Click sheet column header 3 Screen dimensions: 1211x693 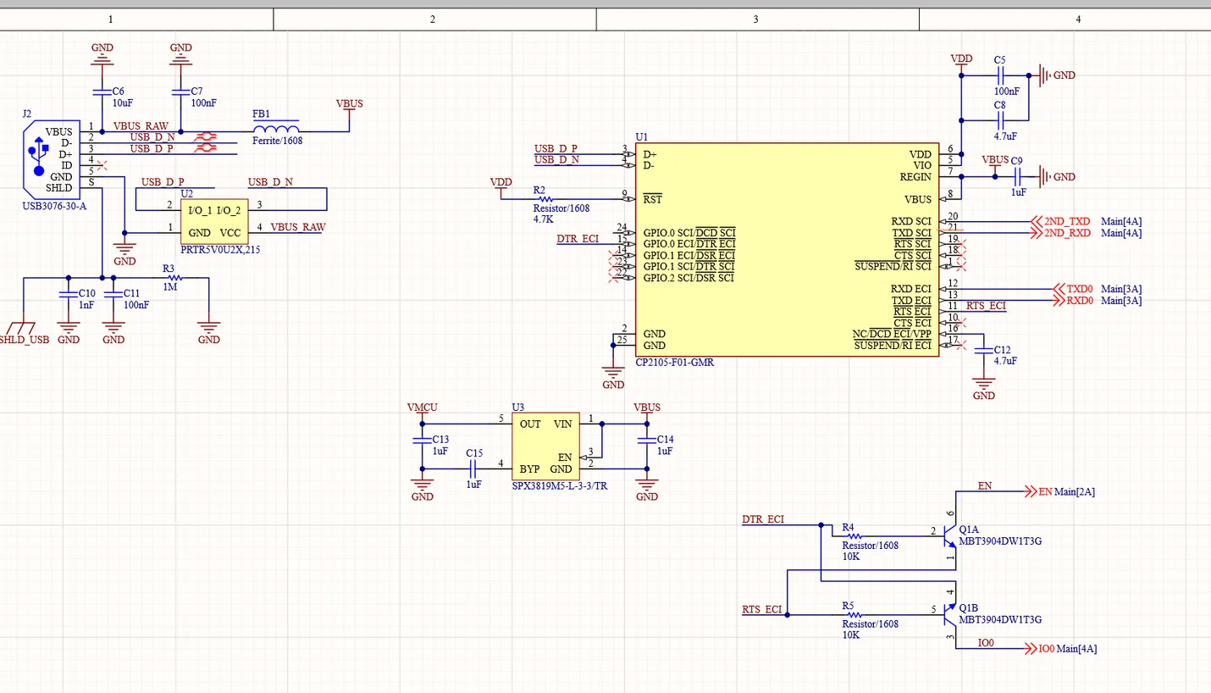(755, 19)
